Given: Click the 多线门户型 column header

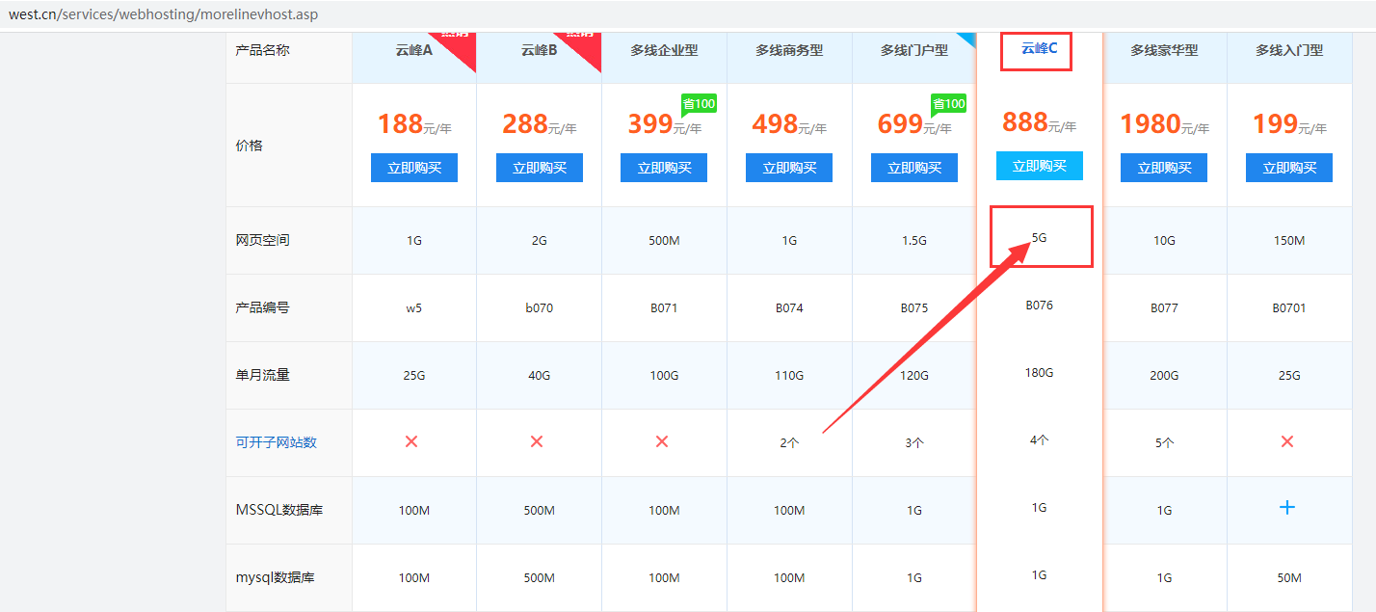Looking at the screenshot, I should [913, 50].
